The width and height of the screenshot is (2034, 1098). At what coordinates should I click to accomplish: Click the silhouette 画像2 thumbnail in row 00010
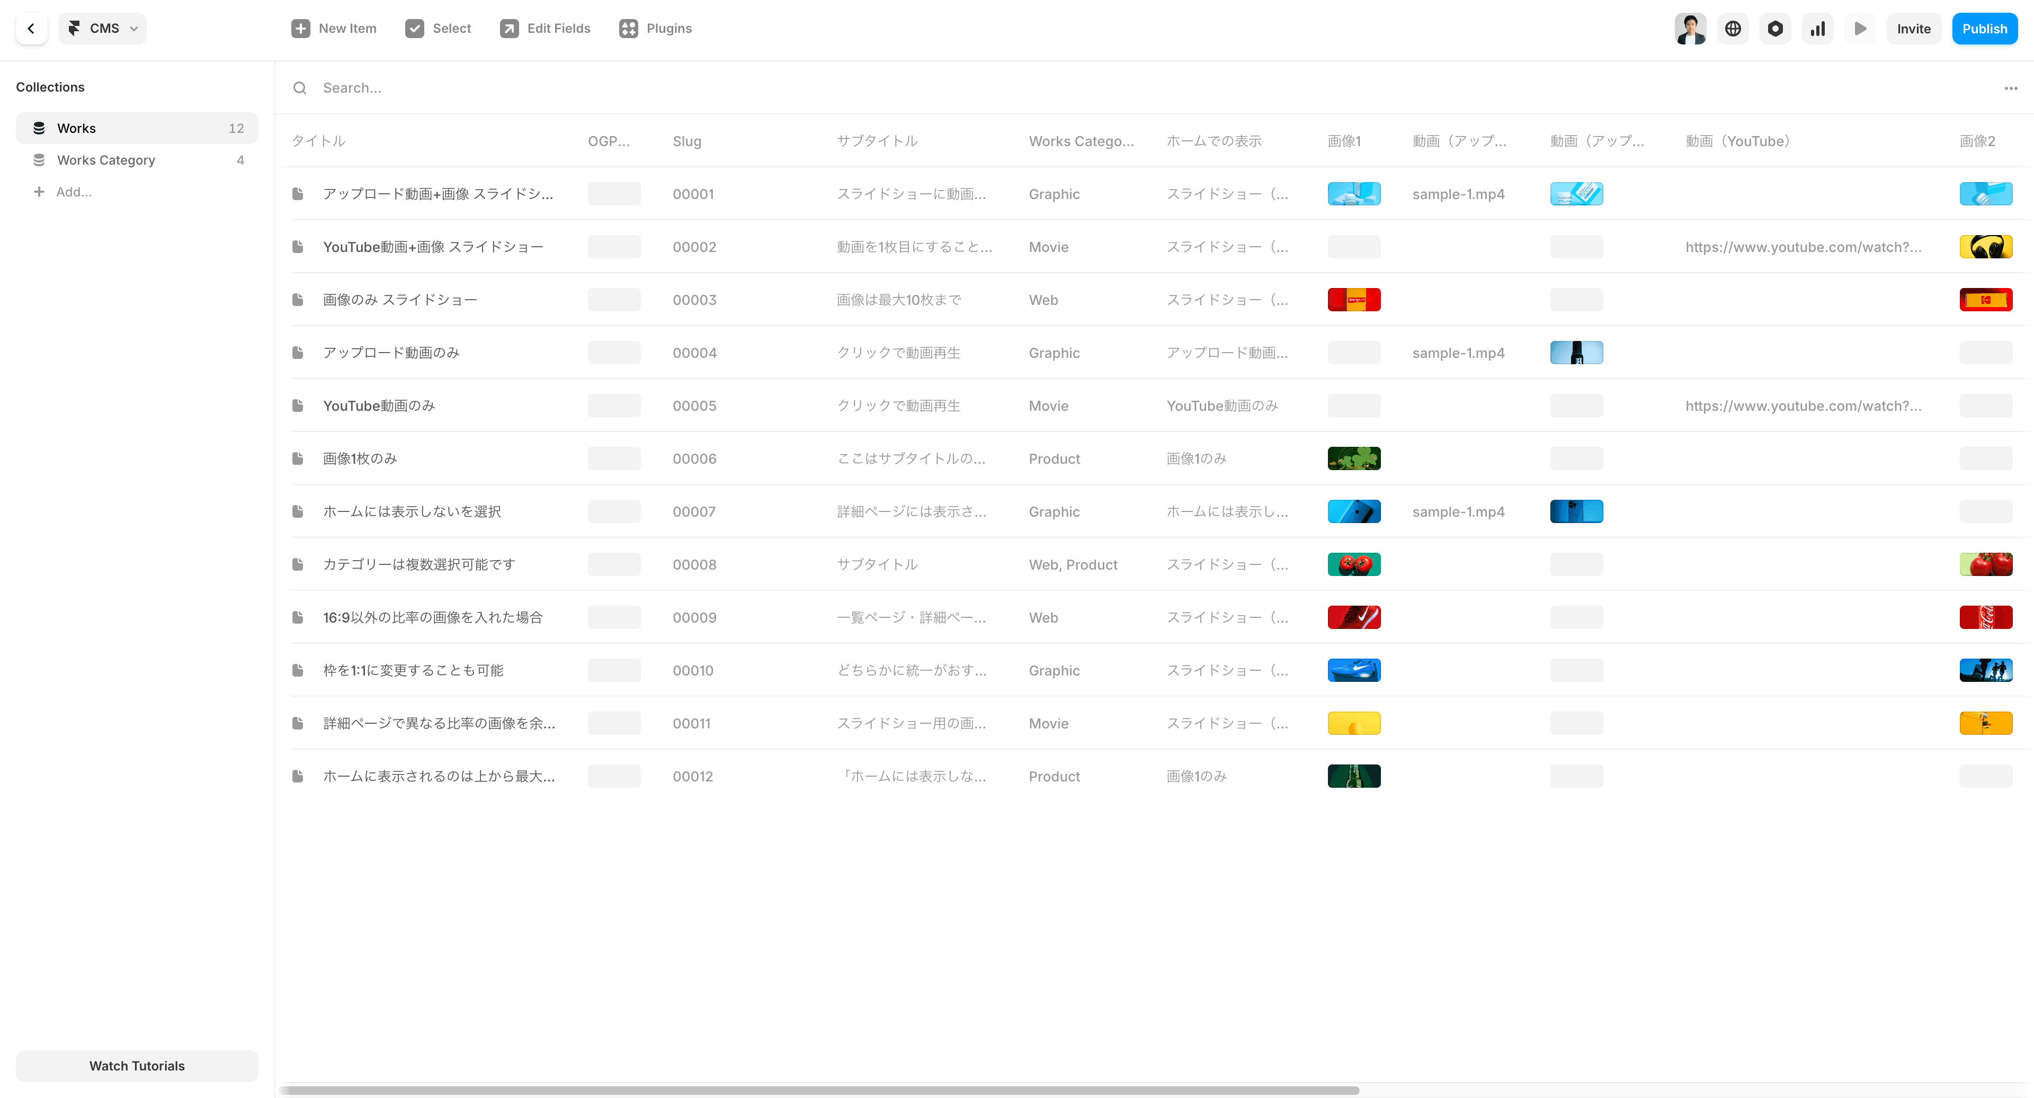tap(1986, 669)
